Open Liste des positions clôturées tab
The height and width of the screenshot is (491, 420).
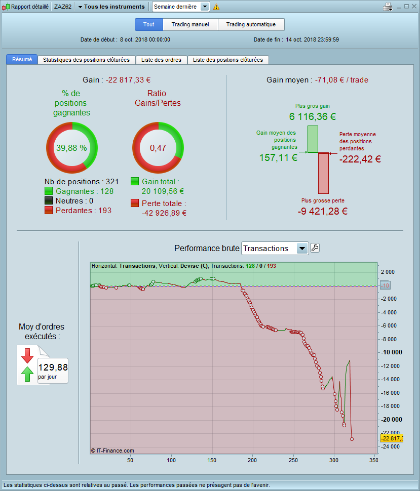coord(228,60)
